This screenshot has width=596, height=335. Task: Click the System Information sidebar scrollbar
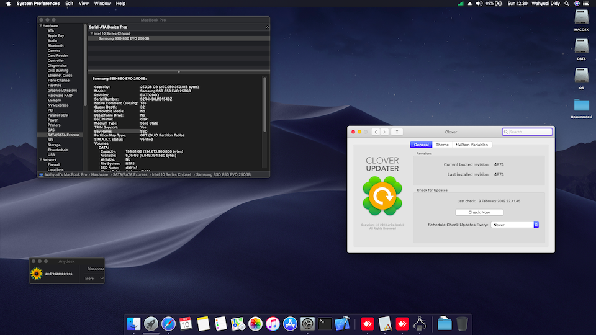(85, 65)
